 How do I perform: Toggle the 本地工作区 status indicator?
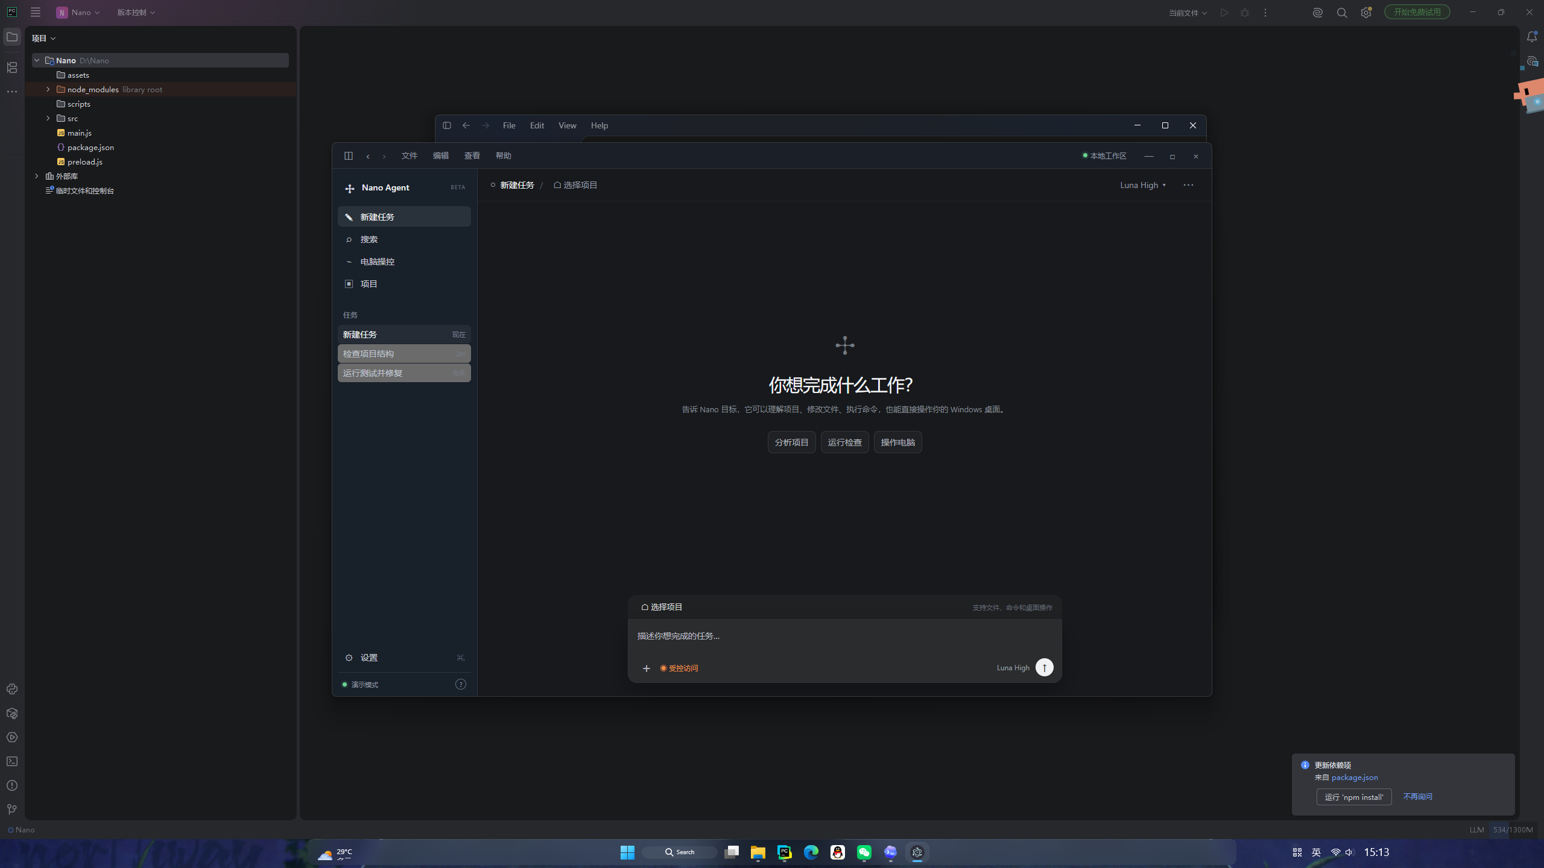[1104, 156]
